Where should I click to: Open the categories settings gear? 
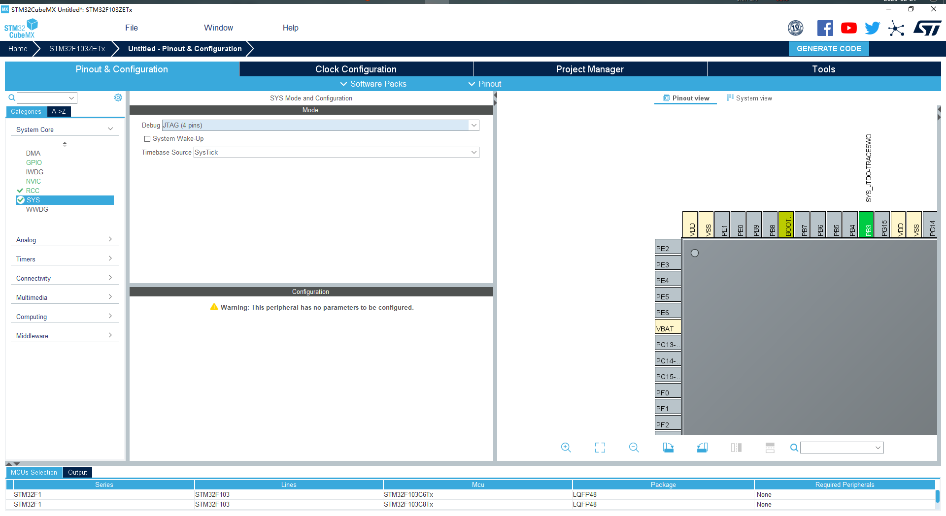coord(118,97)
